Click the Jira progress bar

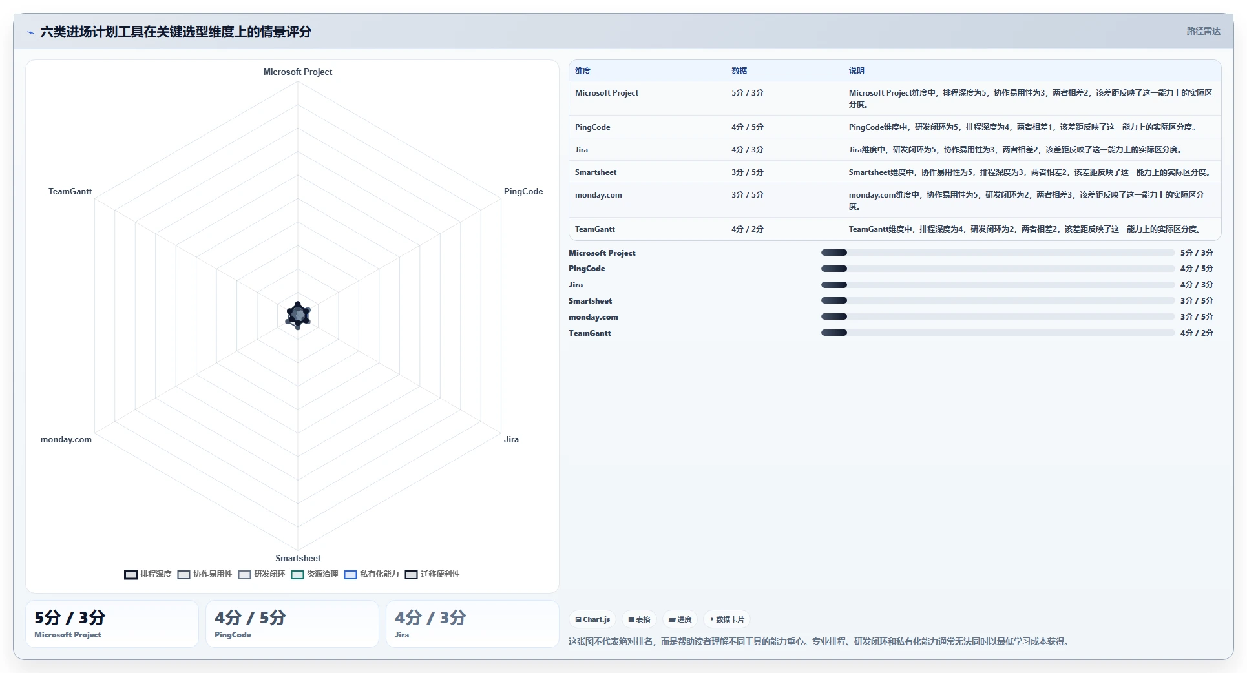[998, 285]
